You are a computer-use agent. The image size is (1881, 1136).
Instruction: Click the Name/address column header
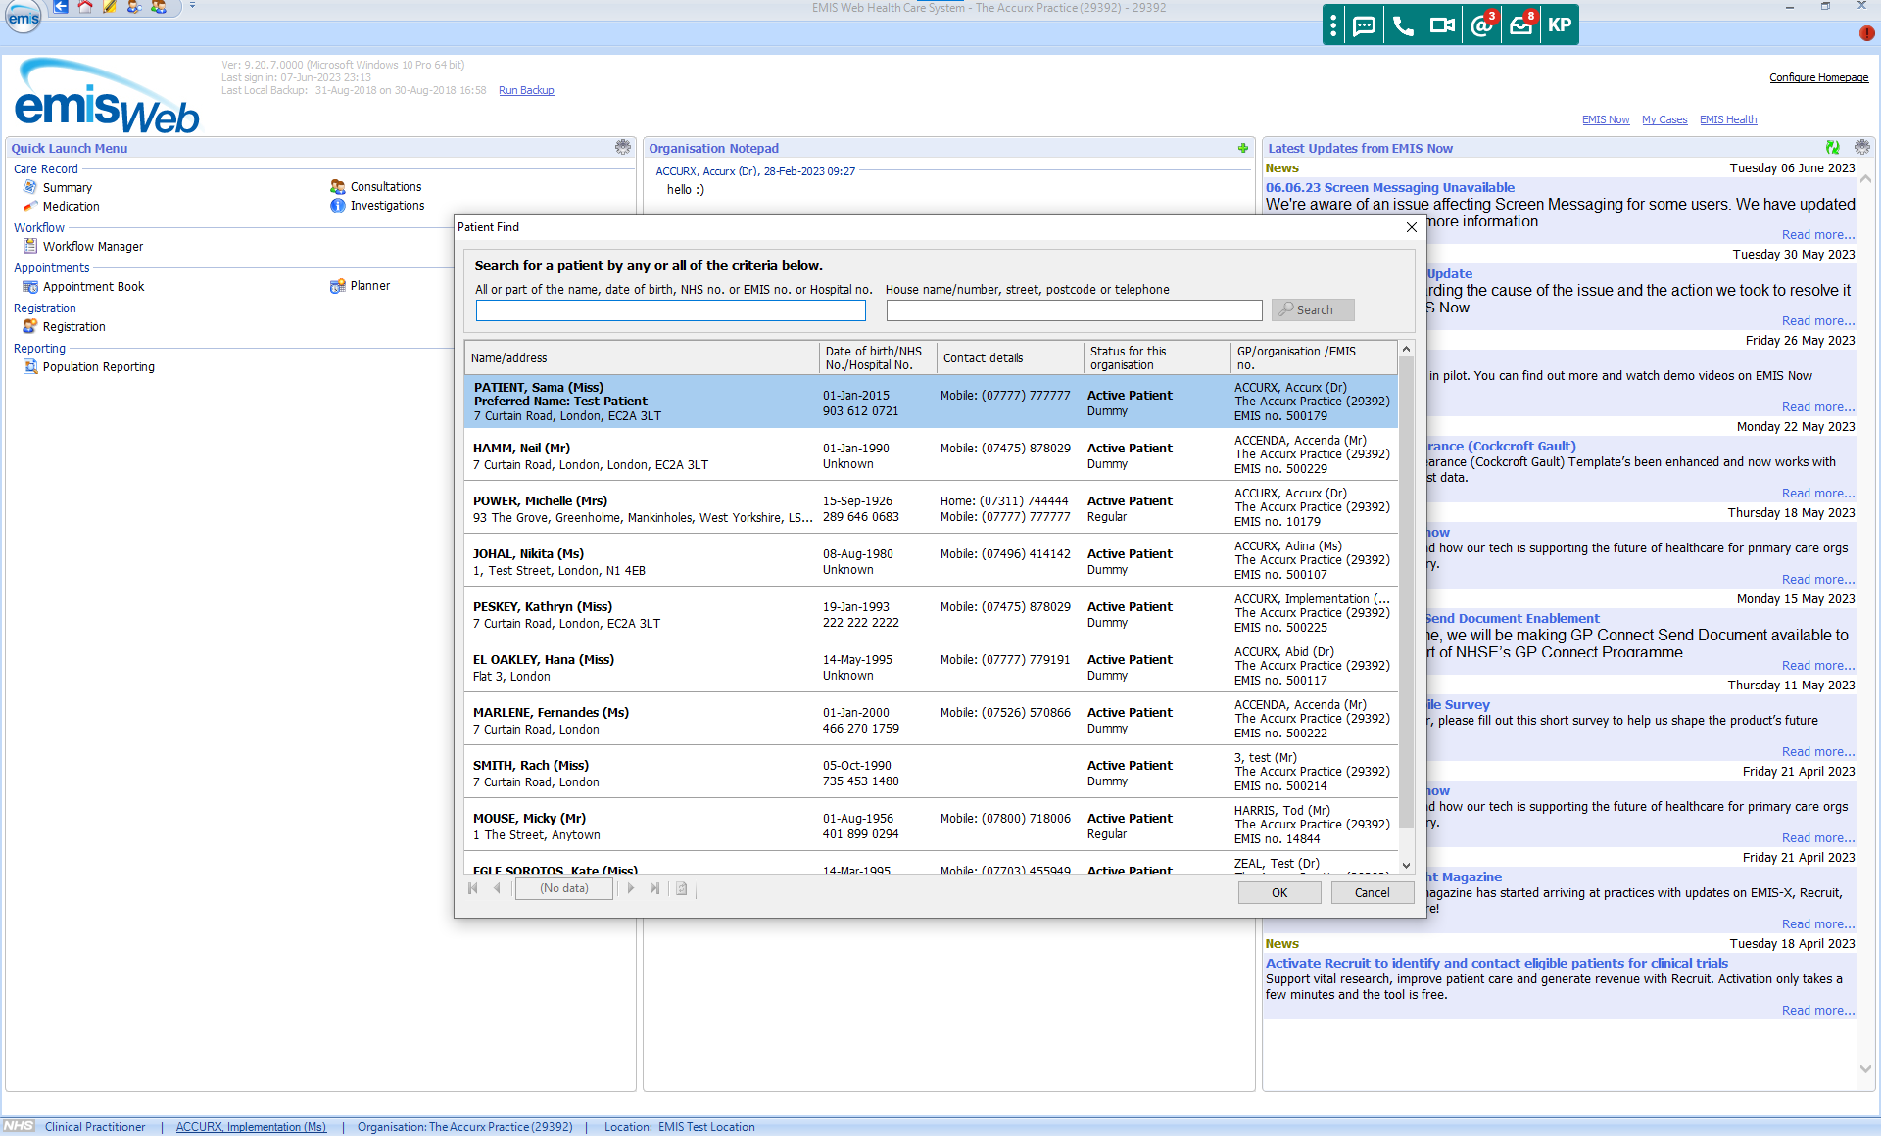point(642,357)
